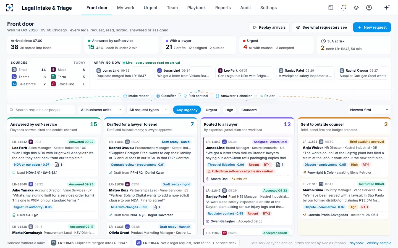Open the Newest first sort dropdown
Screen dimensions: 398x248
point(369,110)
